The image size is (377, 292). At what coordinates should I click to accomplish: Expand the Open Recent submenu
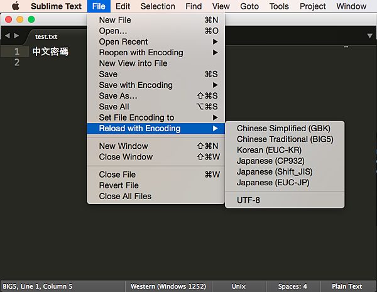pyautogui.click(x=156, y=41)
